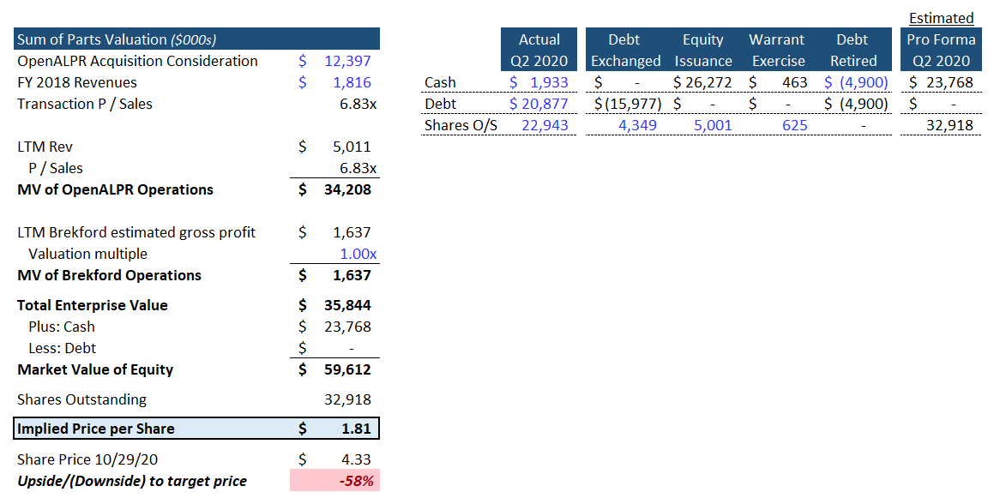Click the 'Debt Retired' column header
This screenshot has width=988, height=498.
[852, 50]
